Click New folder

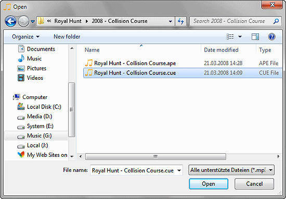pos(67,37)
